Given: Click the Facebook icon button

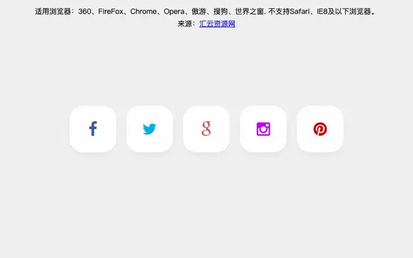Looking at the screenshot, I should 93,129.
